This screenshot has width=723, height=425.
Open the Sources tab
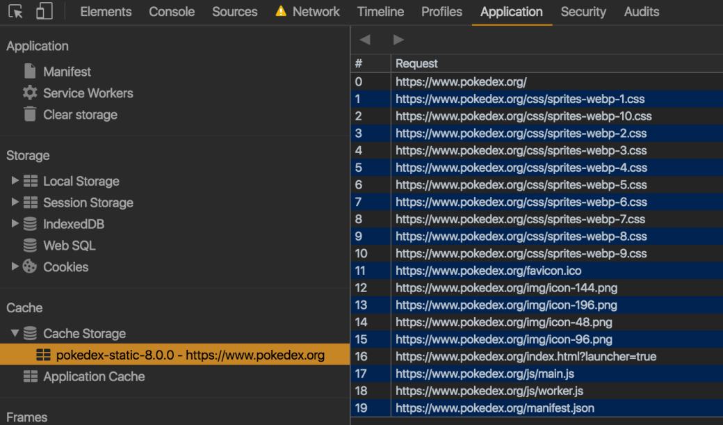235,12
